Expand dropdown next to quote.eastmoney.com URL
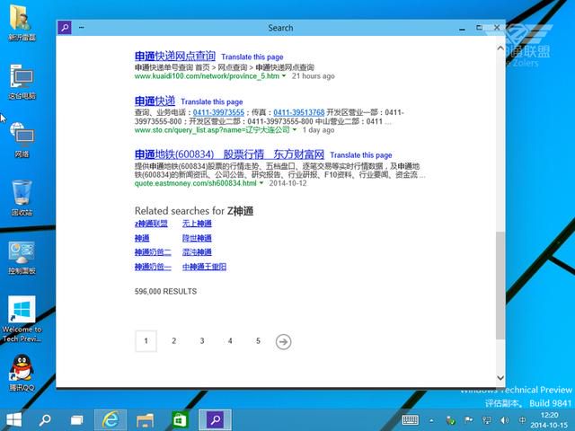This screenshot has width=575, height=431. click(x=261, y=183)
